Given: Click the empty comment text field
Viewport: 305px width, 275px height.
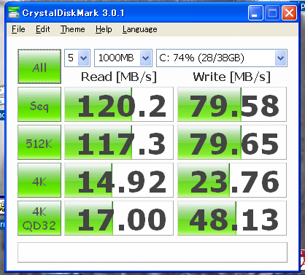Looking at the screenshot, I should point(152,252).
